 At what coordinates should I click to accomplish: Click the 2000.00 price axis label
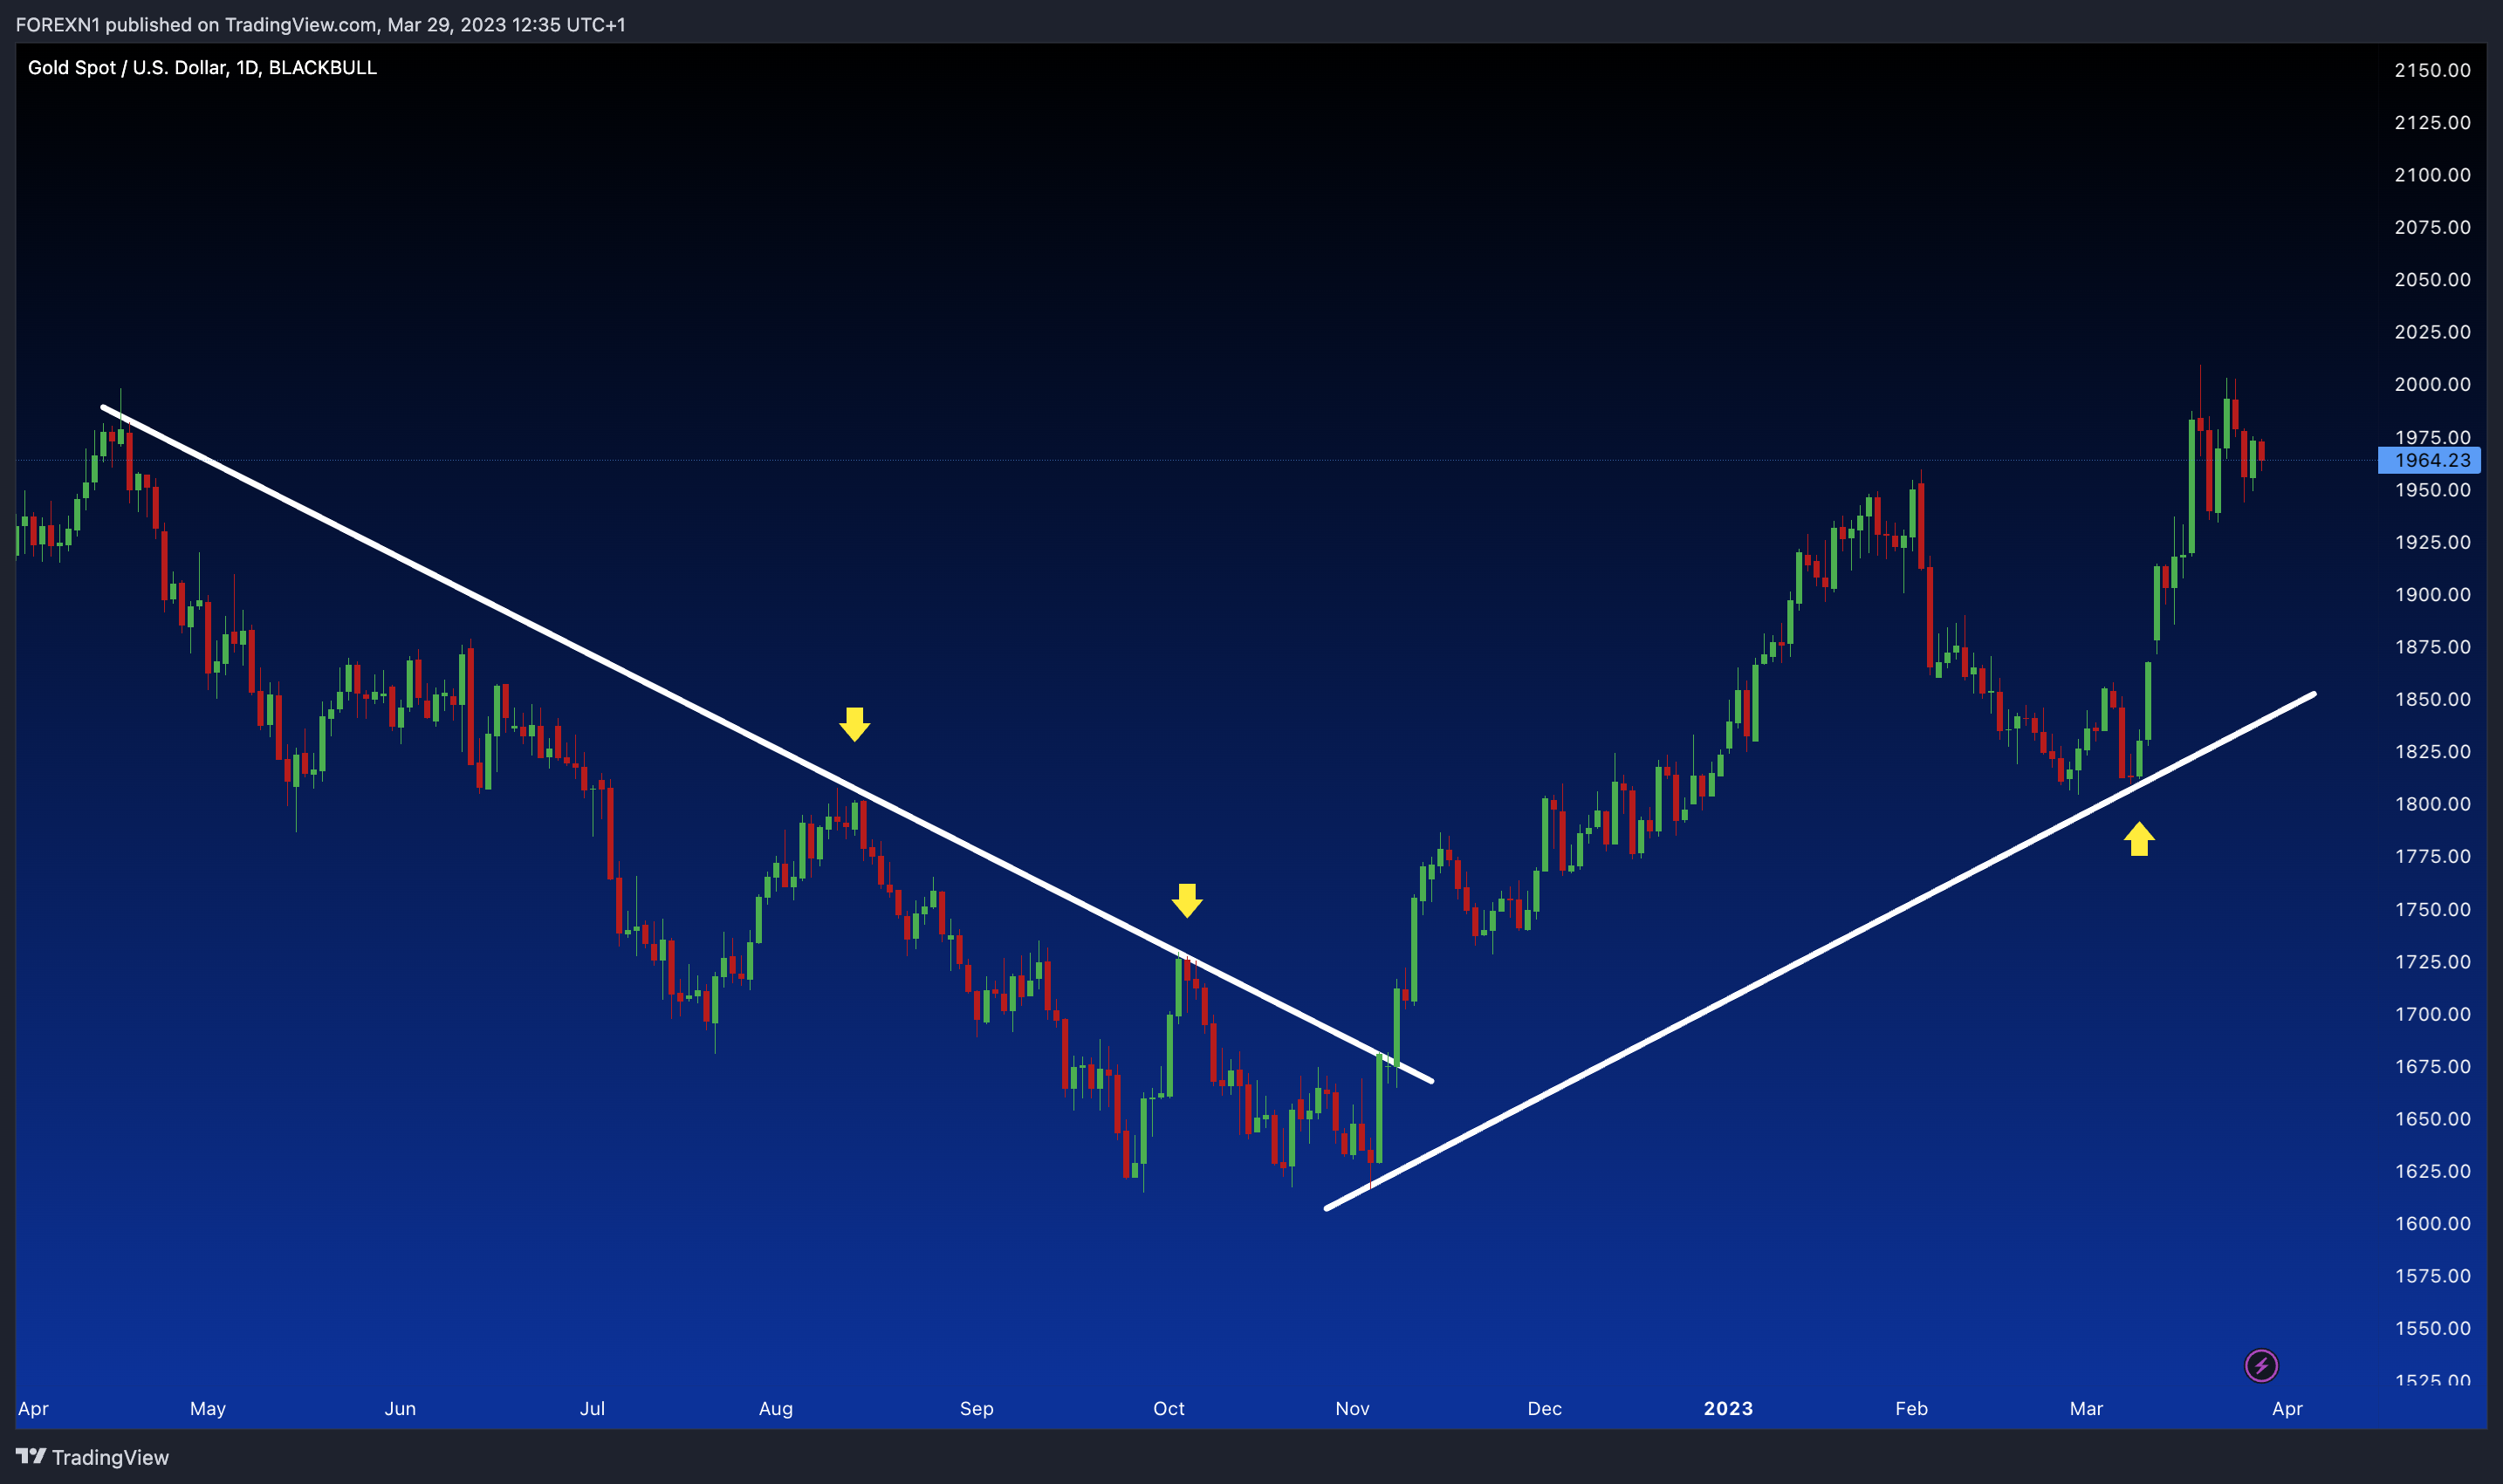(x=2432, y=384)
